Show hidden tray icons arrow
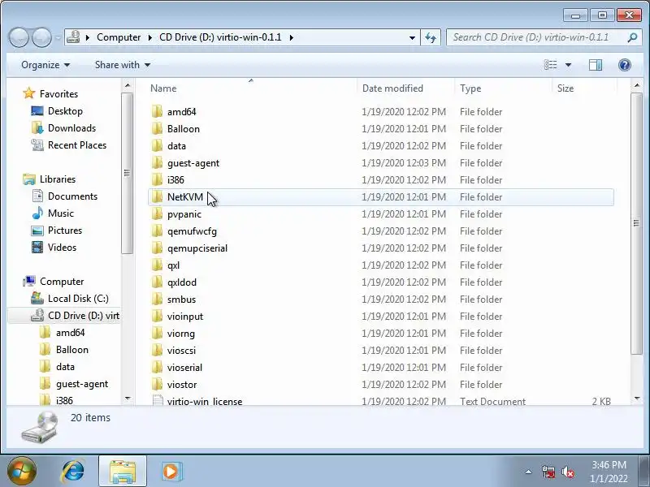Image resolution: width=650 pixels, height=487 pixels. [x=529, y=472]
